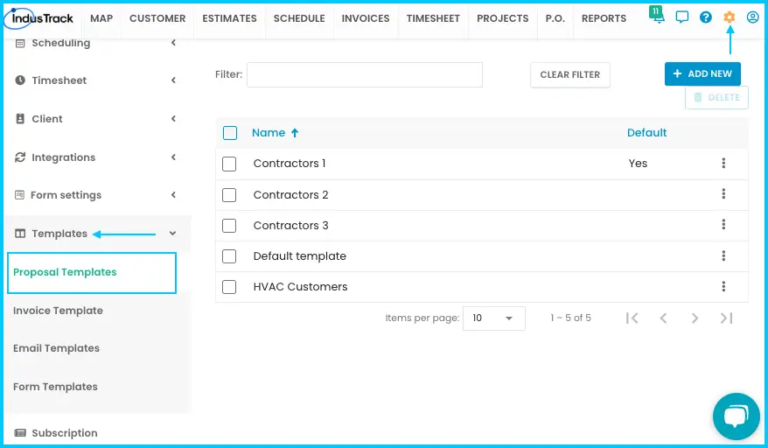Expand the Client sidebar section chevron
The width and height of the screenshot is (768, 448).
click(x=173, y=119)
